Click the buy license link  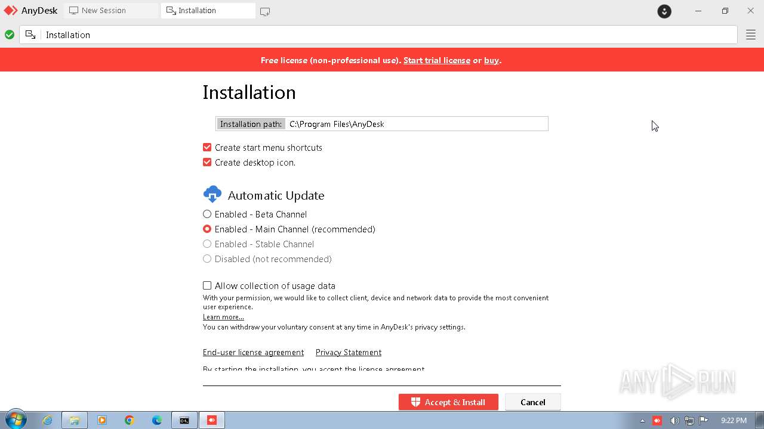[491, 60]
